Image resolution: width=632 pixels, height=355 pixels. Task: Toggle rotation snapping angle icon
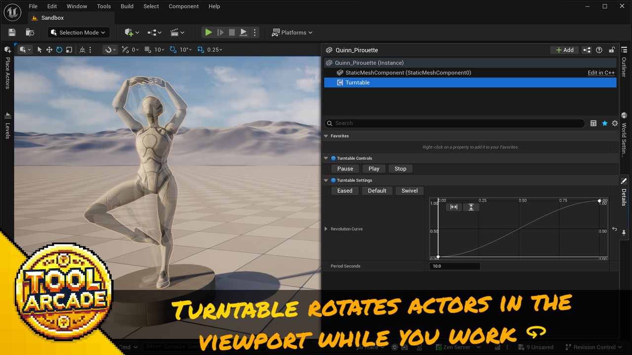pos(173,50)
